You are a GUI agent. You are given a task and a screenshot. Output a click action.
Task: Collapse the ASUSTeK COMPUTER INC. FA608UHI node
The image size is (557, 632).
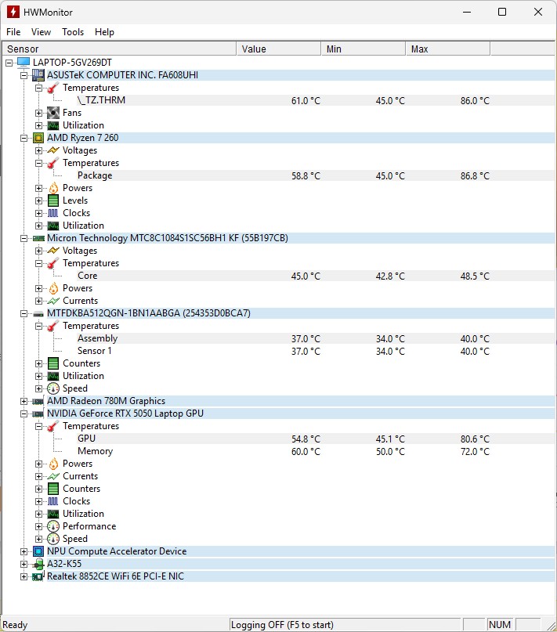(24, 75)
